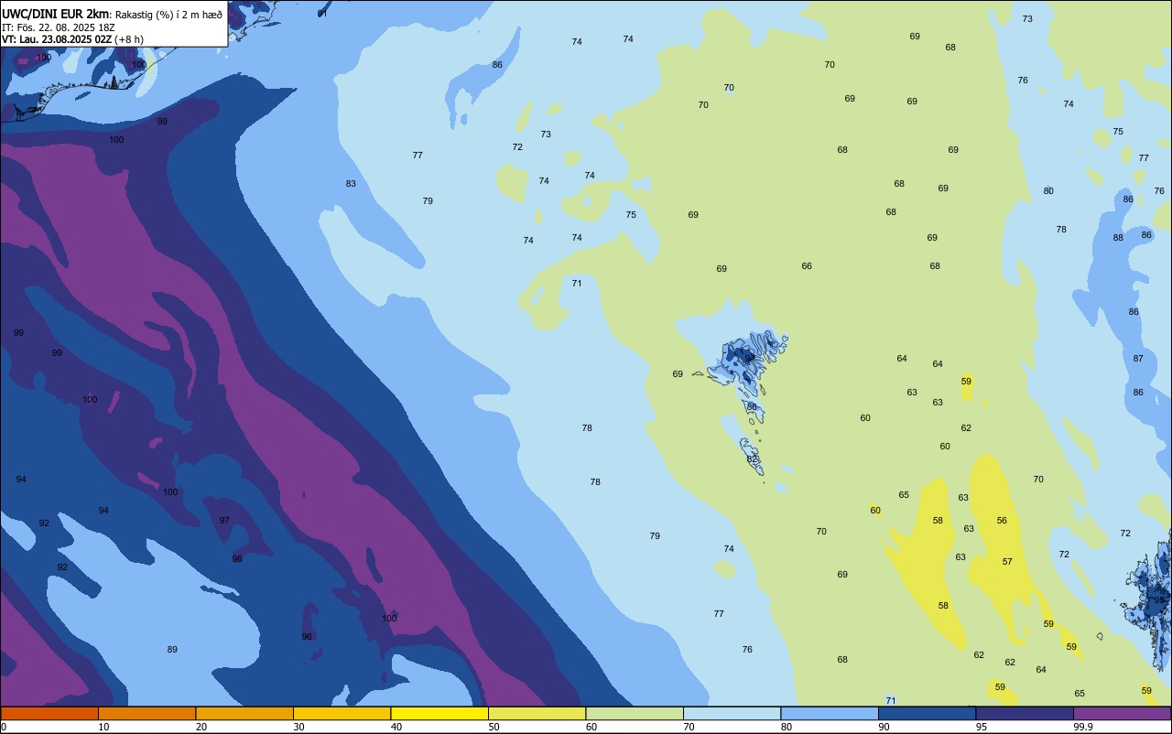Click the humidity value 89 on the map
Viewport: 1172px width, 734px height.
172,650
